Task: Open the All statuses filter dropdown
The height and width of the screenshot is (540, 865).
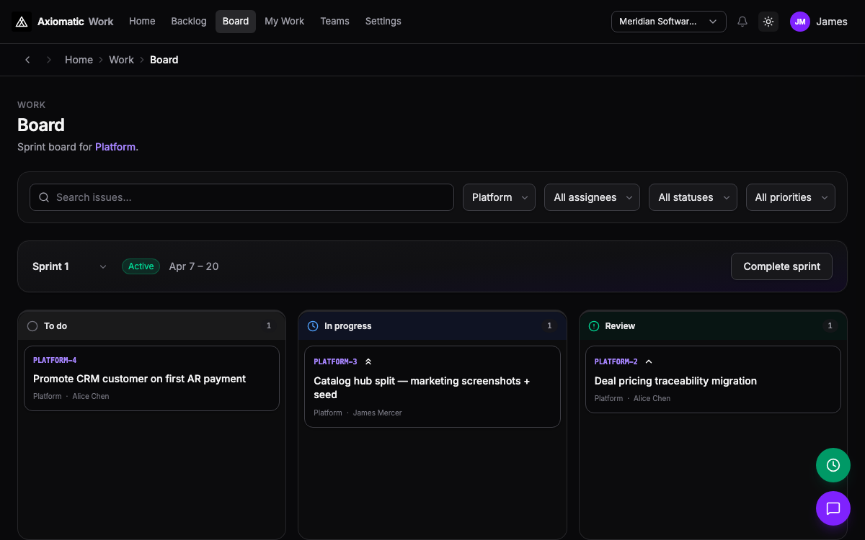Action: (693, 197)
